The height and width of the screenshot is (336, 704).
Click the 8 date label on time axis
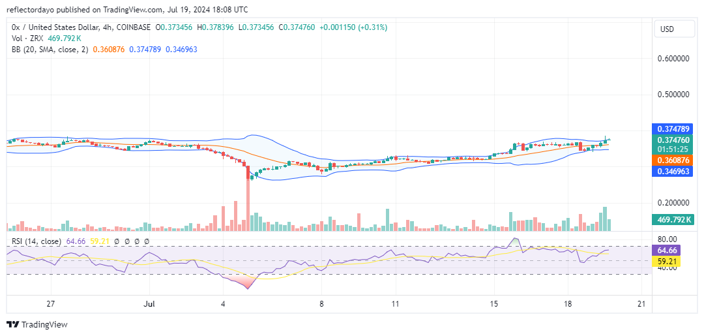click(321, 303)
